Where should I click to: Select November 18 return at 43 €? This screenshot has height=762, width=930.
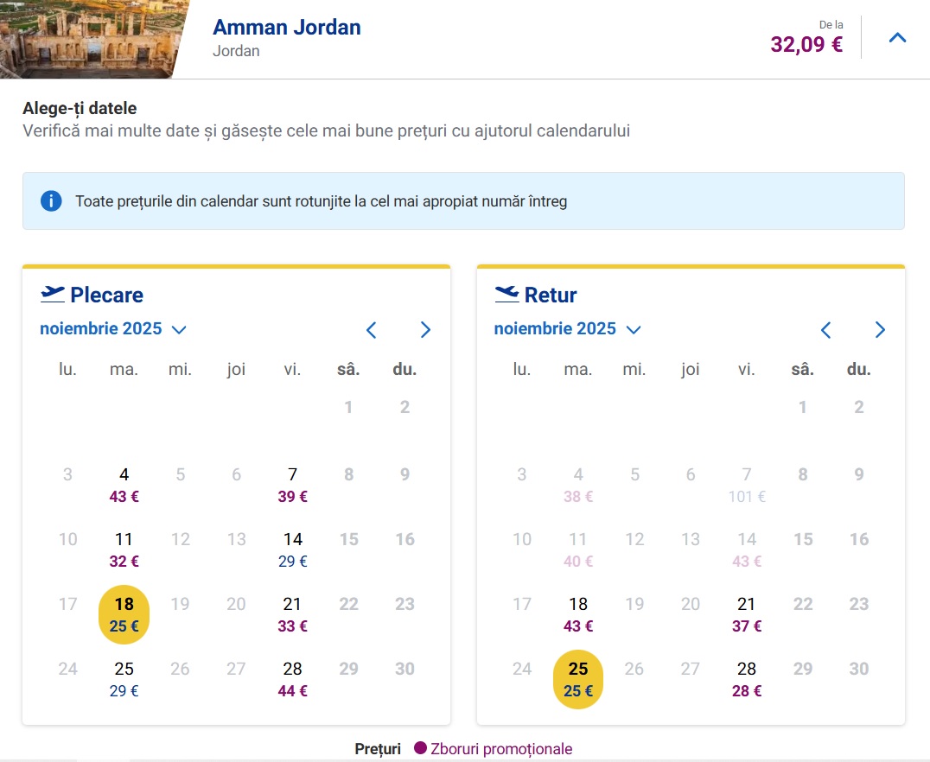(x=577, y=614)
